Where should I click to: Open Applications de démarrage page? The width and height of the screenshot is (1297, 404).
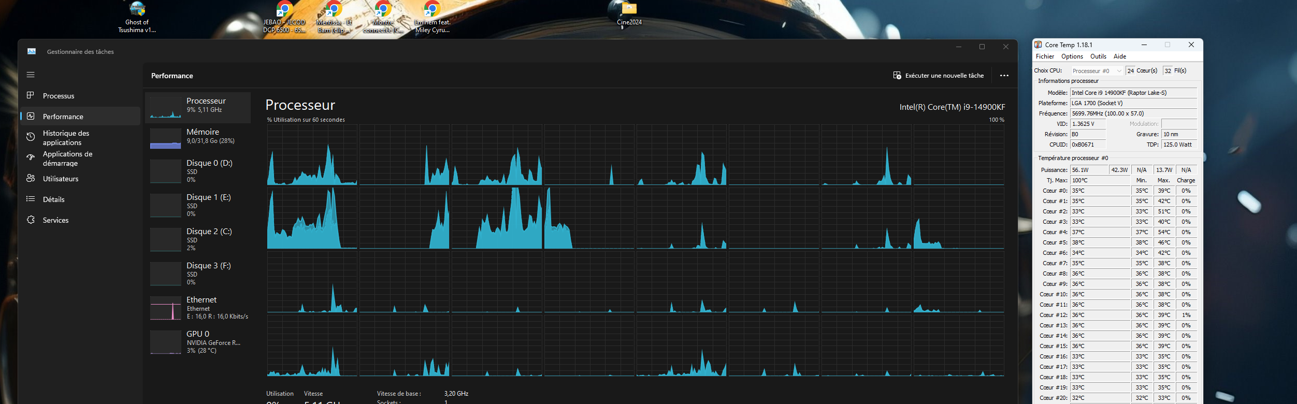pos(80,158)
